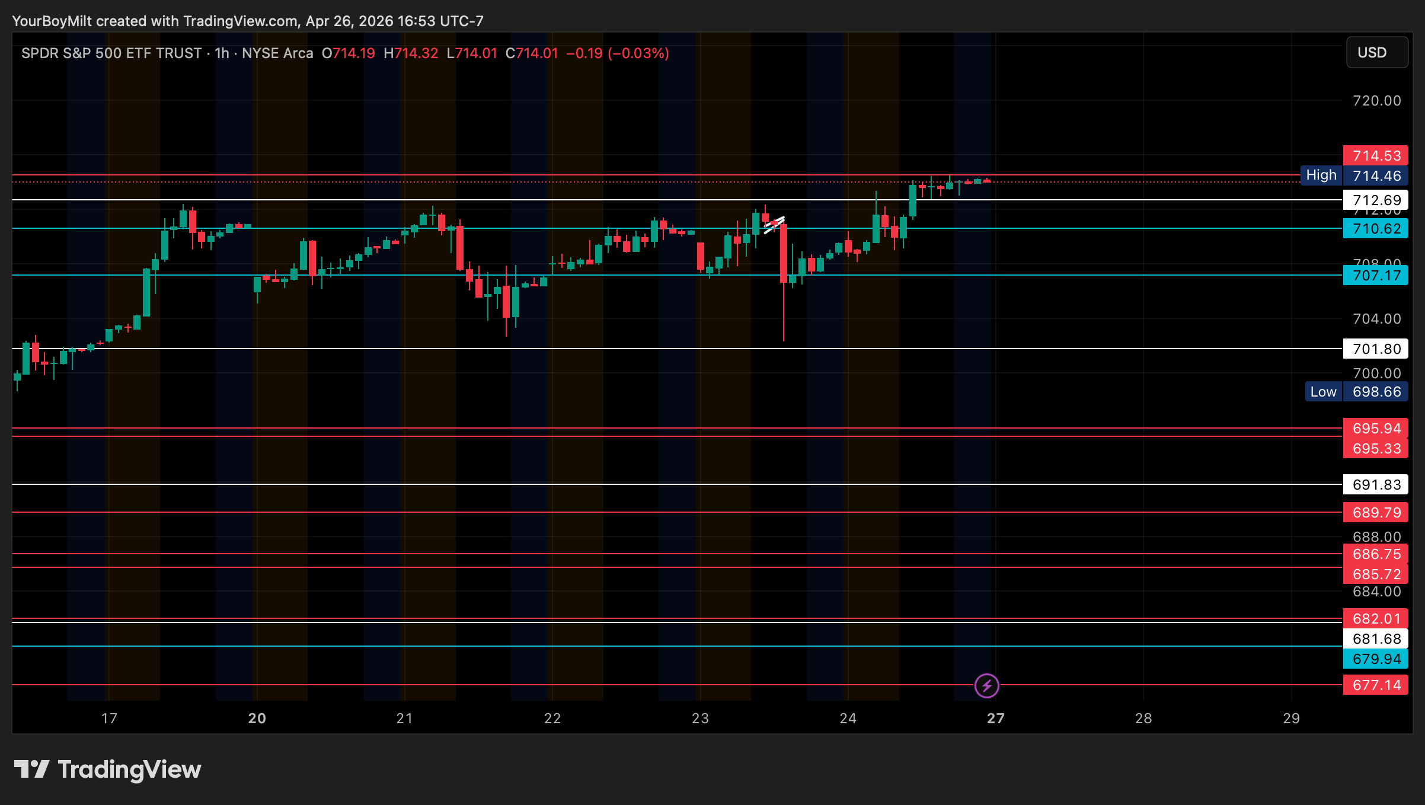Viewport: 1425px width, 805px height.
Task: Click the white 712.69 price level tag
Action: (1376, 200)
